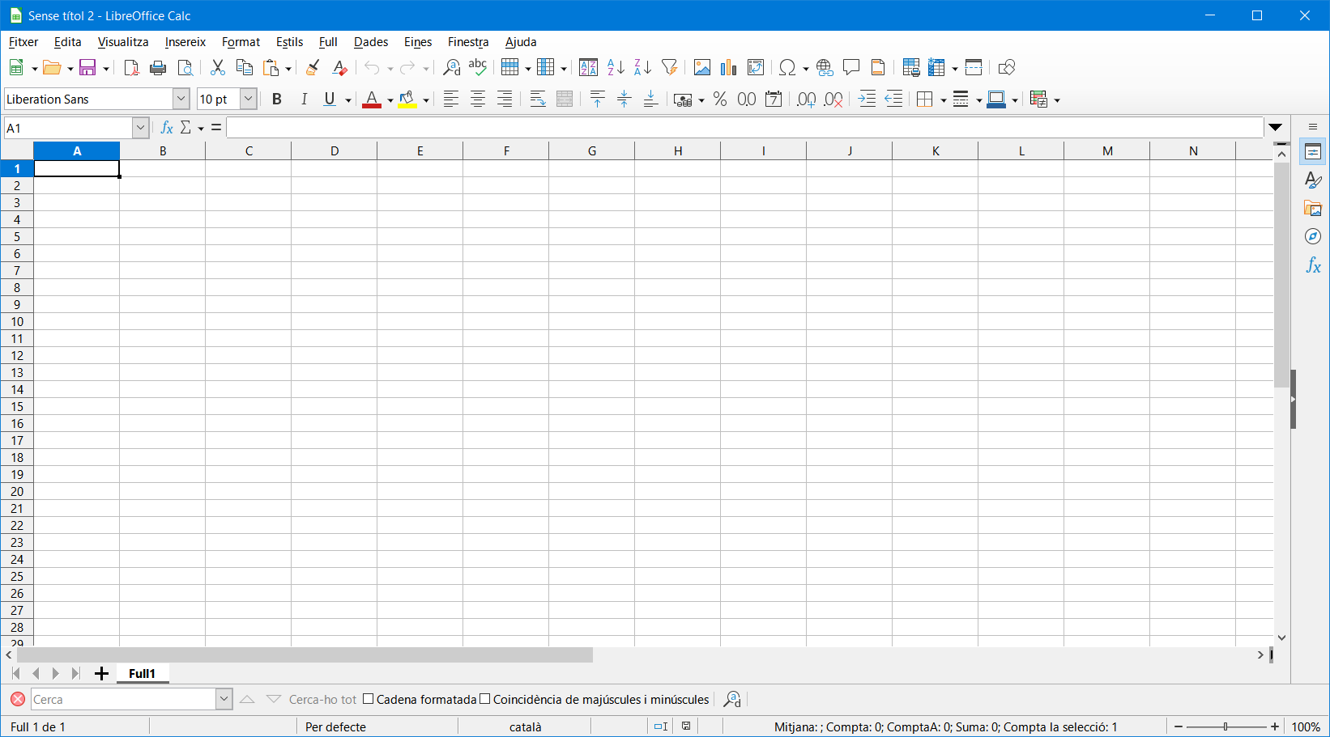The height and width of the screenshot is (737, 1330).
Task: Enable the Cadena formatada checkbox
Action: 369,700
